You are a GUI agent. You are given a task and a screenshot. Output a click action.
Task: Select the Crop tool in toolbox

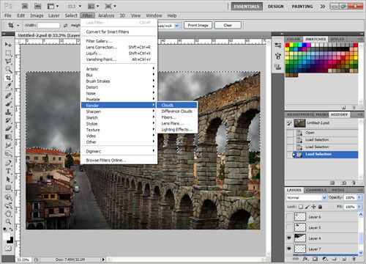click(x=8, y=78)
